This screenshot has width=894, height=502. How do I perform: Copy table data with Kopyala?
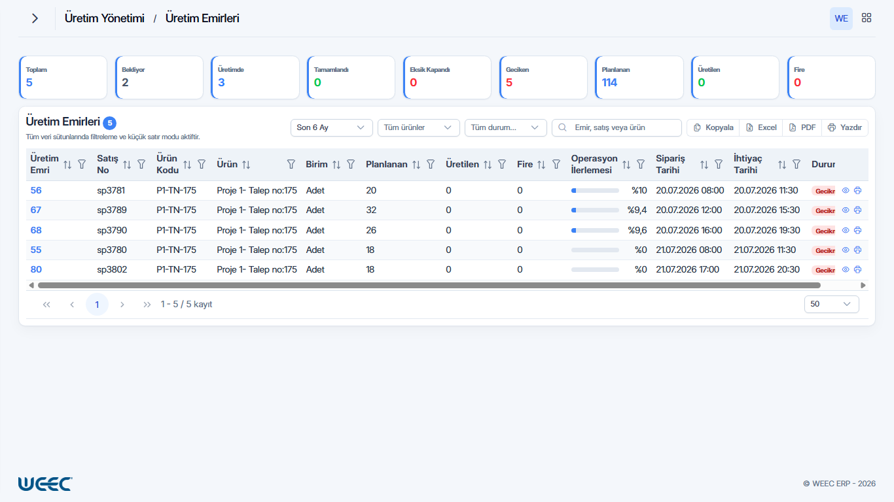[x=713, y=127]
